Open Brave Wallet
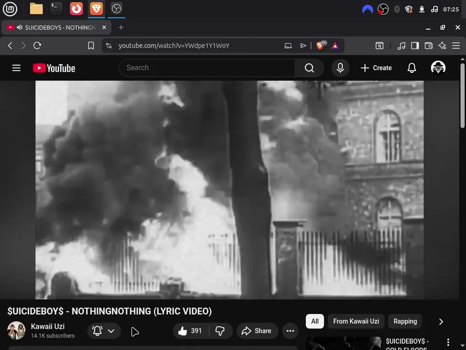 pos(429,46)
